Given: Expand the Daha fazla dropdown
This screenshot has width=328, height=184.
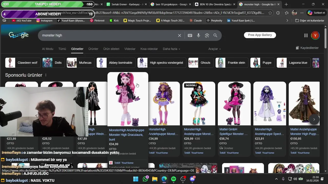Looking at the screenshot, I should click(x=171, y=49).
